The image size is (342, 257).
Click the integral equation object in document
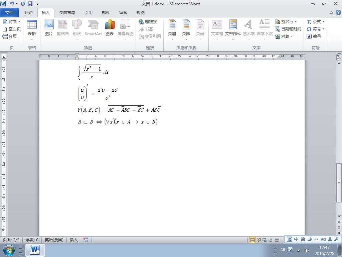93,72
